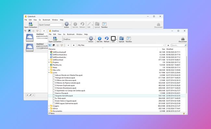Expand the Notas folder
The height and width of the screenshot is (129, 211).
click(x=49, y=67)
